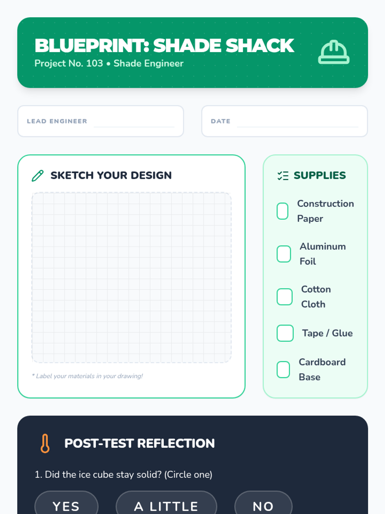Image resolution: width=385 pixels, height=514 pixels.
Task: Click the Blueprint: Shade Shack title
Action: 164,45
